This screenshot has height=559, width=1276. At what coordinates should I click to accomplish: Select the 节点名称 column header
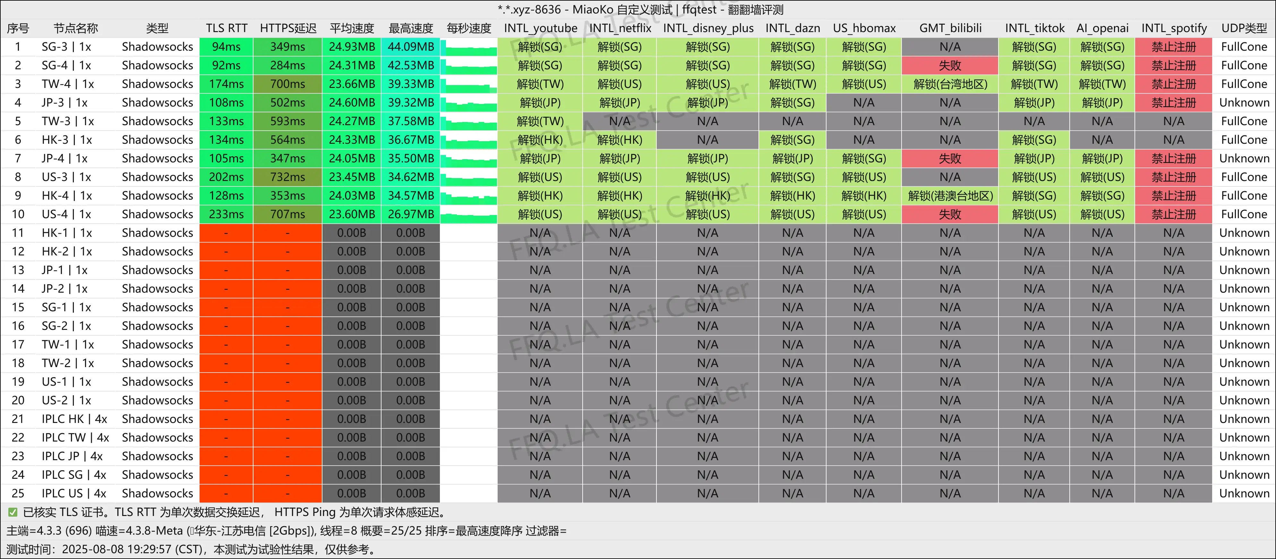click(76, 28)
